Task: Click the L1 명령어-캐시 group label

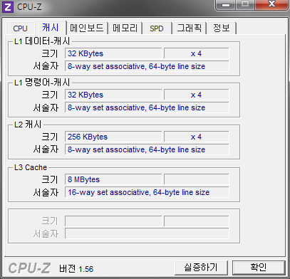Action: 42,83
